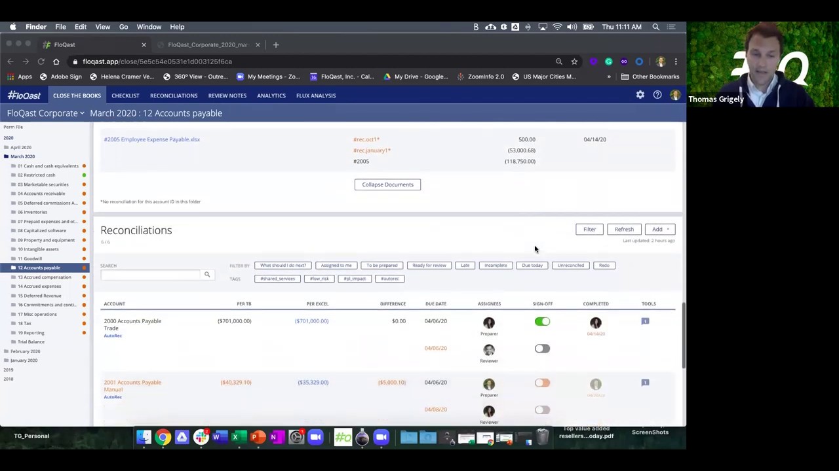Select the 13 Accrued compensation folder
The image size is (839, 471).
[44, 277]
